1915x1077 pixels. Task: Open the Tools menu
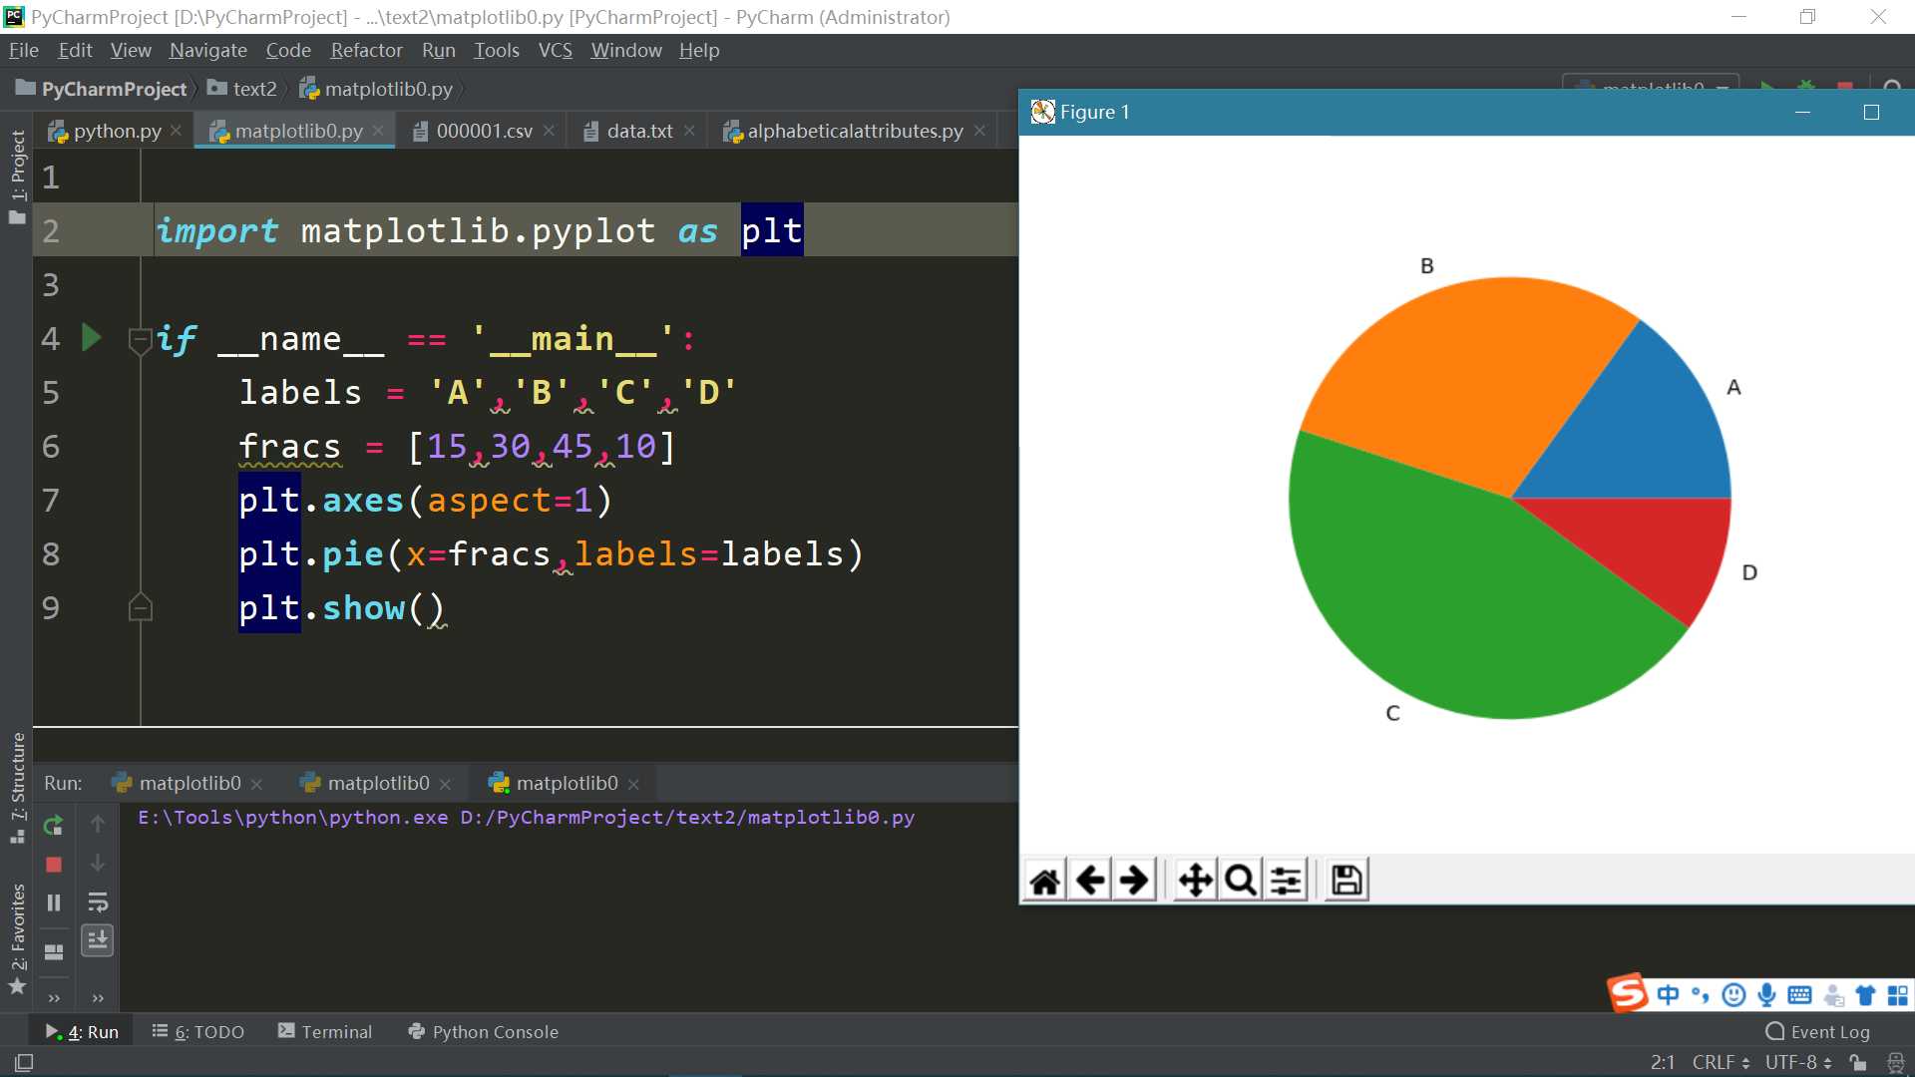497,50
